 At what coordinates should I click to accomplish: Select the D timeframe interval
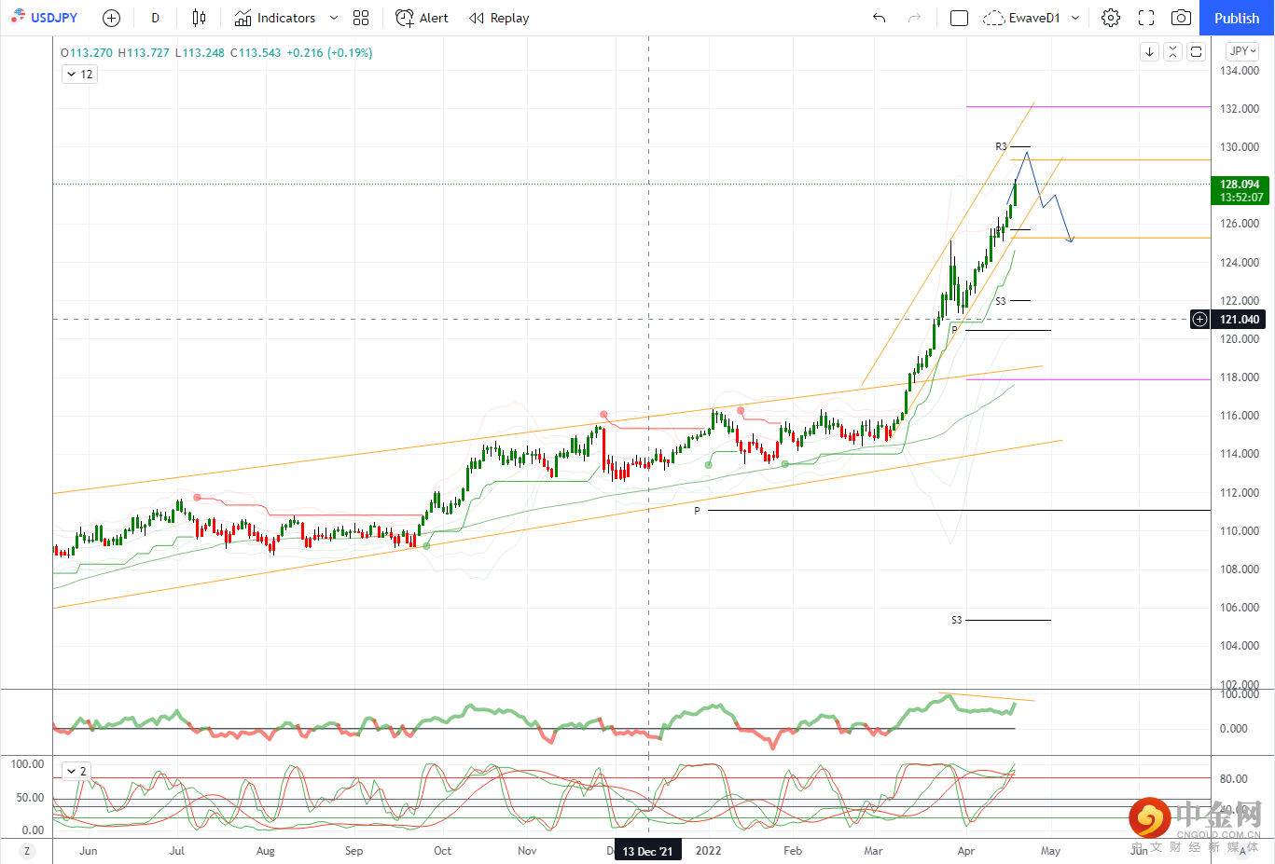click(155, 18)
